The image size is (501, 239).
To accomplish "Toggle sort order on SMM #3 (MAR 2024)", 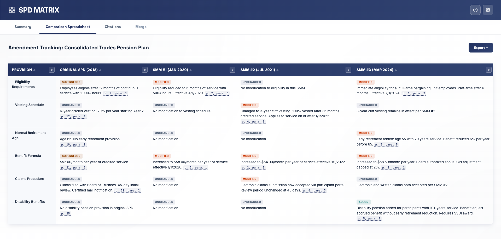I will (x=396, y=70).
